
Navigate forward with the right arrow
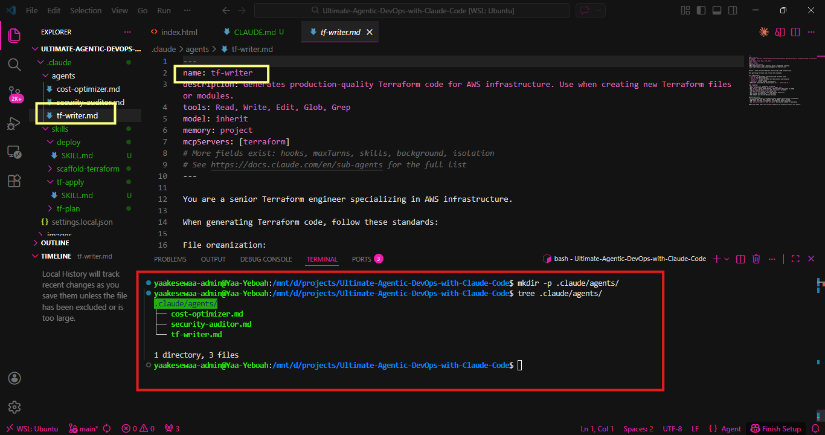243,10
